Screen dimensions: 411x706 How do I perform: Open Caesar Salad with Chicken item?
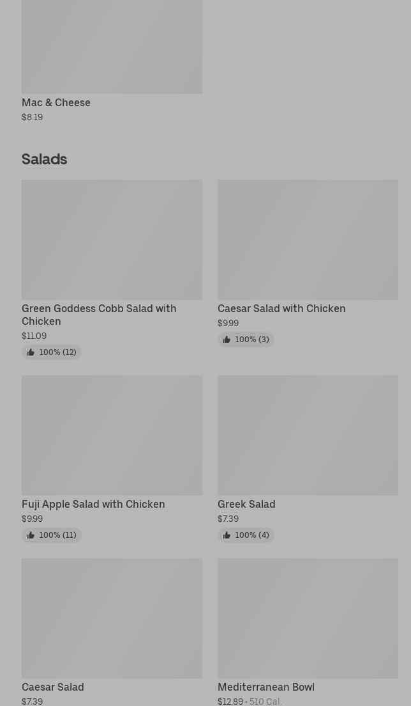coord(281,308)
